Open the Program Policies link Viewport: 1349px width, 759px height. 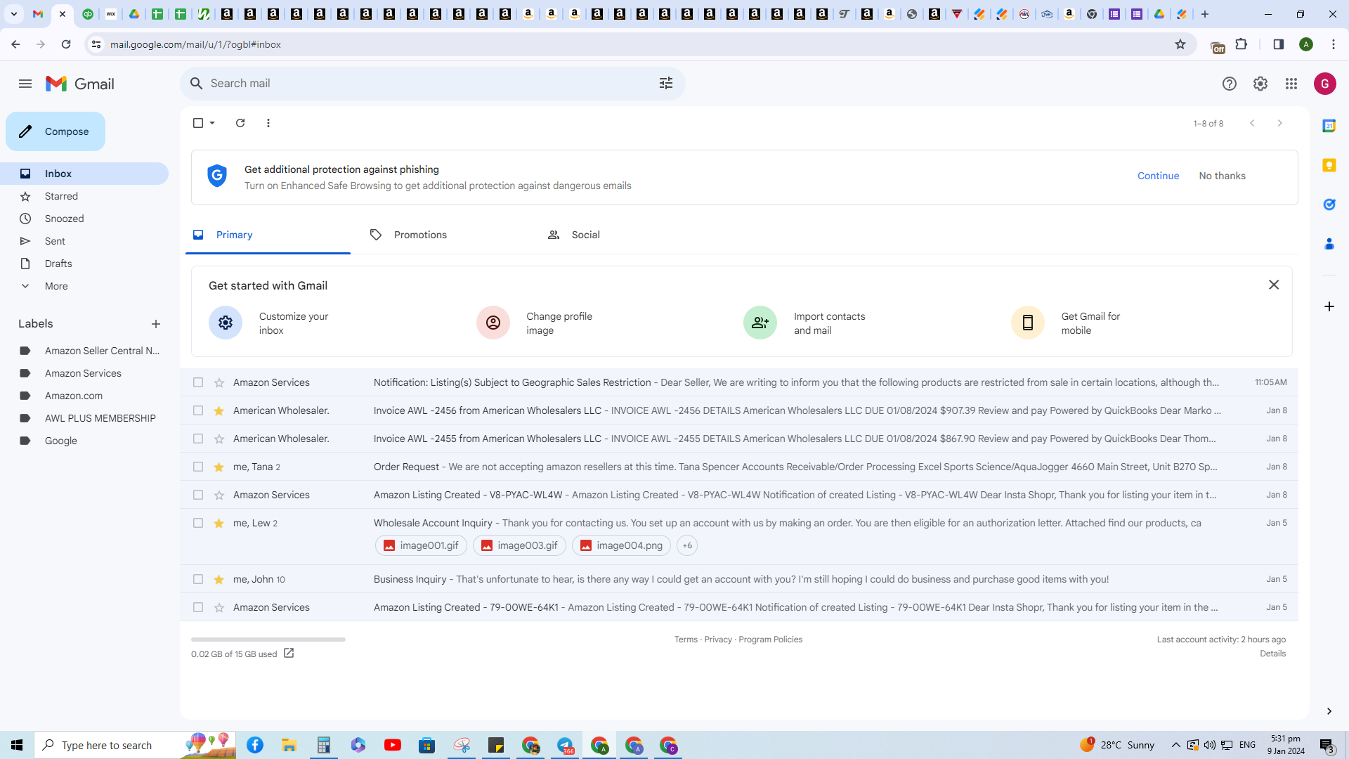click(770, 640)
